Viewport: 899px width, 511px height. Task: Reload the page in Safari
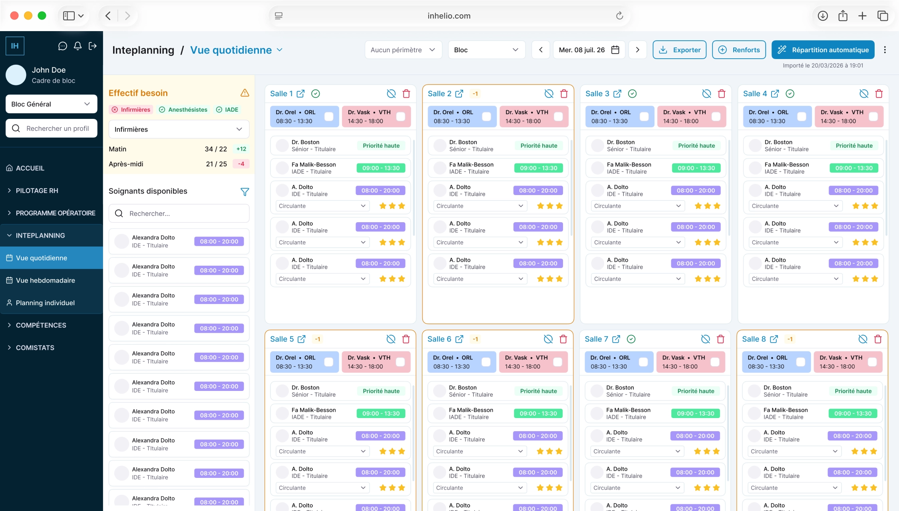click(619, 16)
